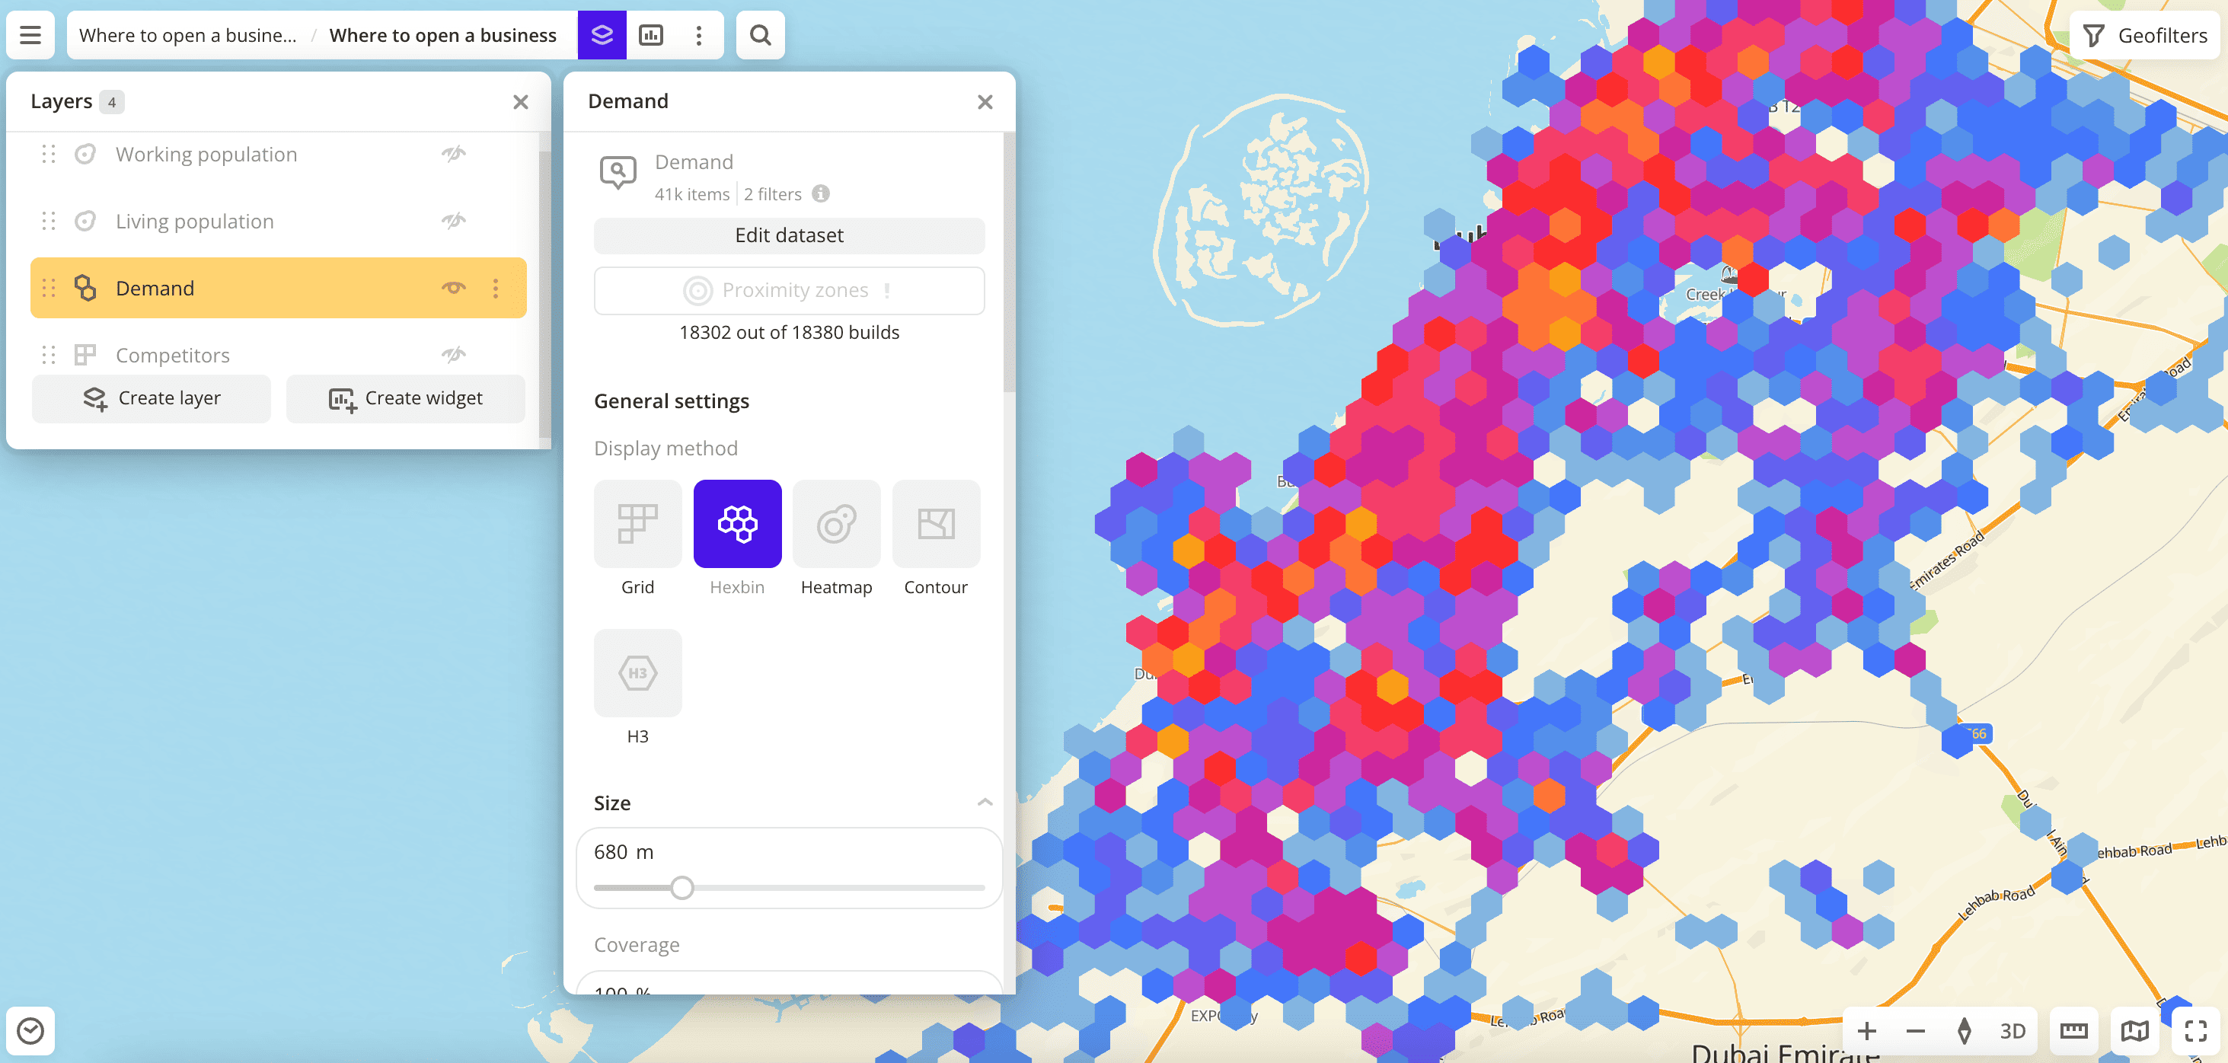
Task: Zoom in on the map
Action: 1866,1030
